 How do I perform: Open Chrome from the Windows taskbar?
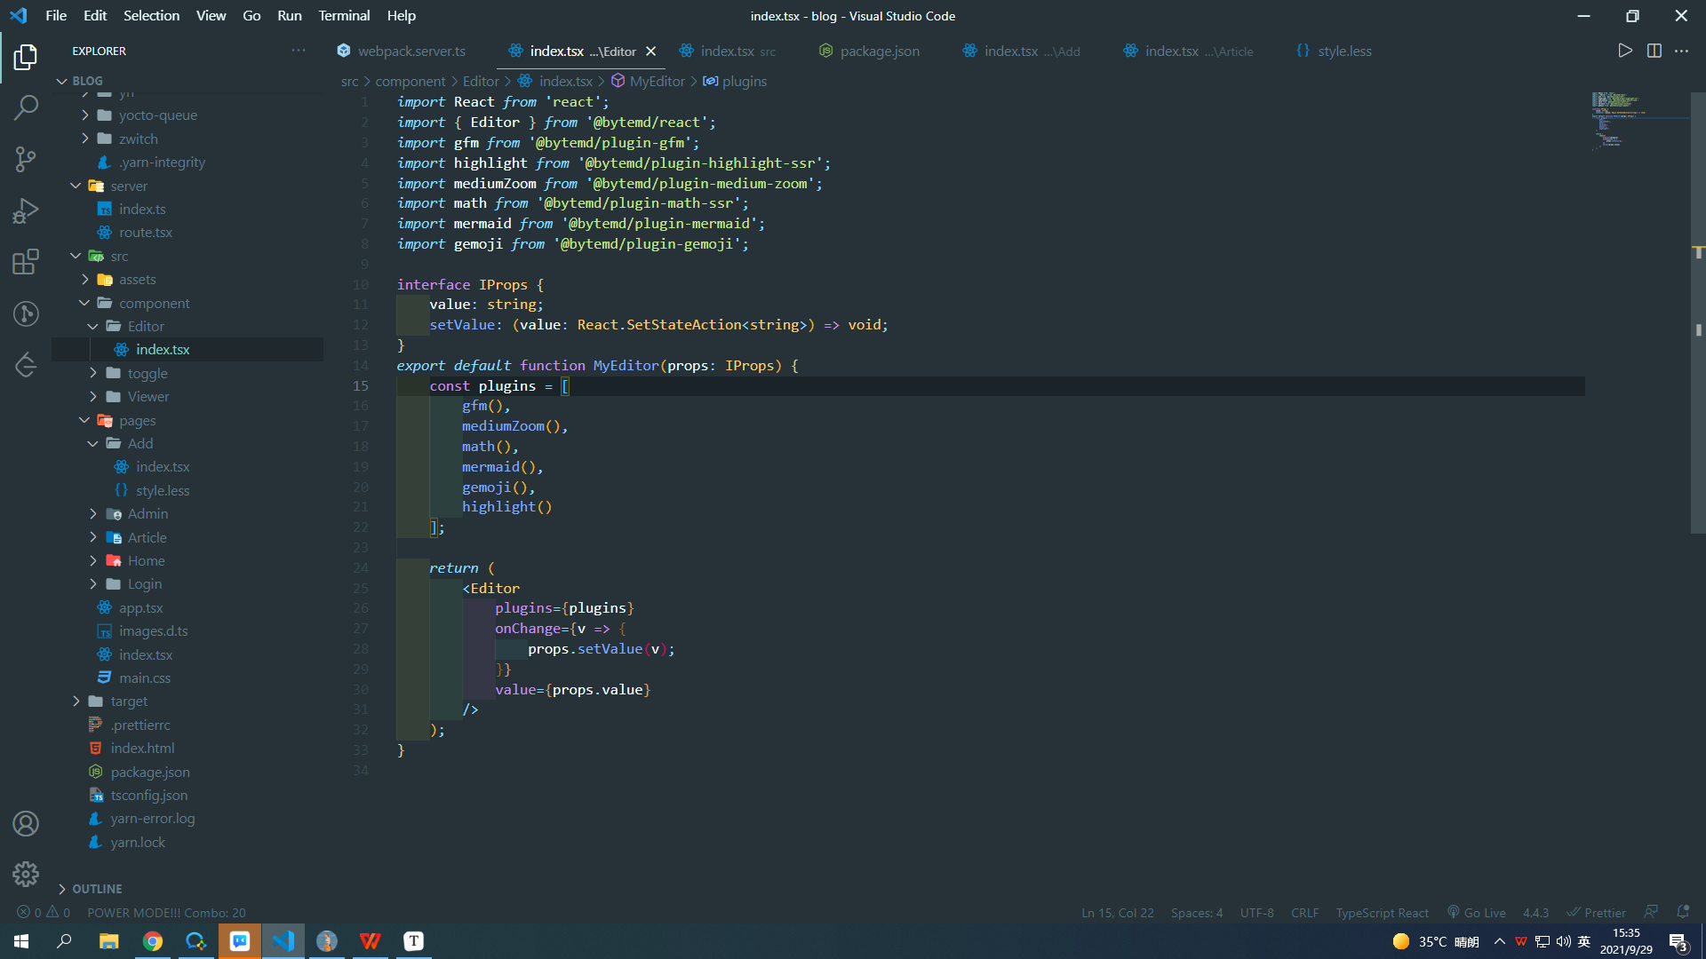[x=153, y=941]
